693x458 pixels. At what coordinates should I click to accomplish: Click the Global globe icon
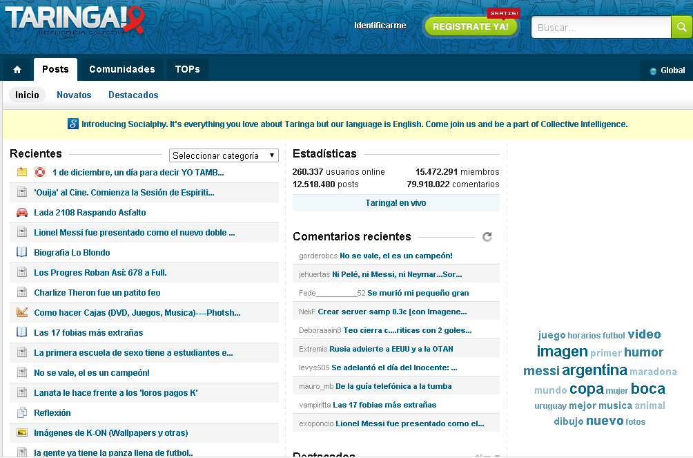653,70
